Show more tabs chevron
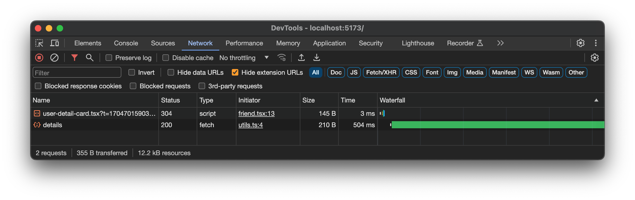Image resolution: width=635 pixels, height=200 pixels. (500, 43)
